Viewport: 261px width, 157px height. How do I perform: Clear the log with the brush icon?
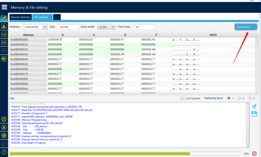coord(254,106)
